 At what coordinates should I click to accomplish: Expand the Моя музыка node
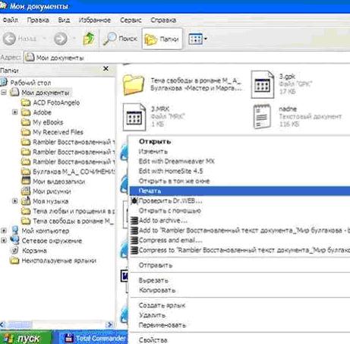point(15,201)
